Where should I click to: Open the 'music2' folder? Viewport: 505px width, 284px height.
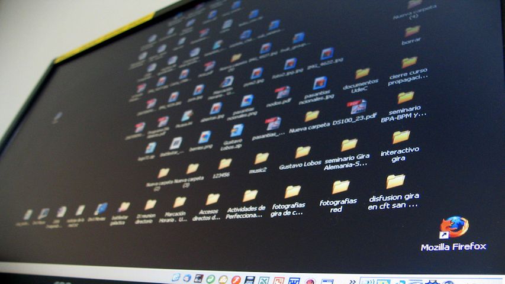(261, 158)
